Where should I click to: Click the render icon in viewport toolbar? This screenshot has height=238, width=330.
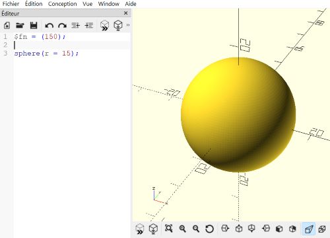(x=153, y=229)
